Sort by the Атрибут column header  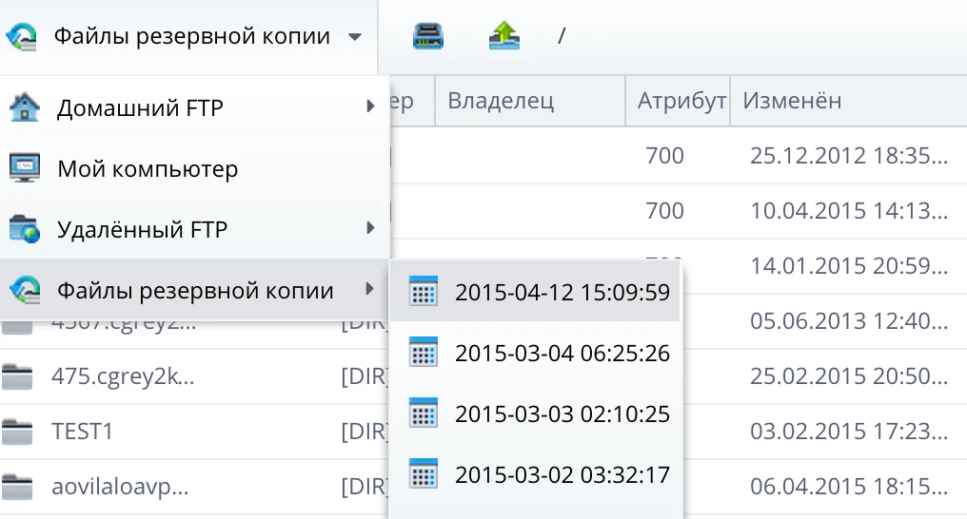click(x=679, y=101)
